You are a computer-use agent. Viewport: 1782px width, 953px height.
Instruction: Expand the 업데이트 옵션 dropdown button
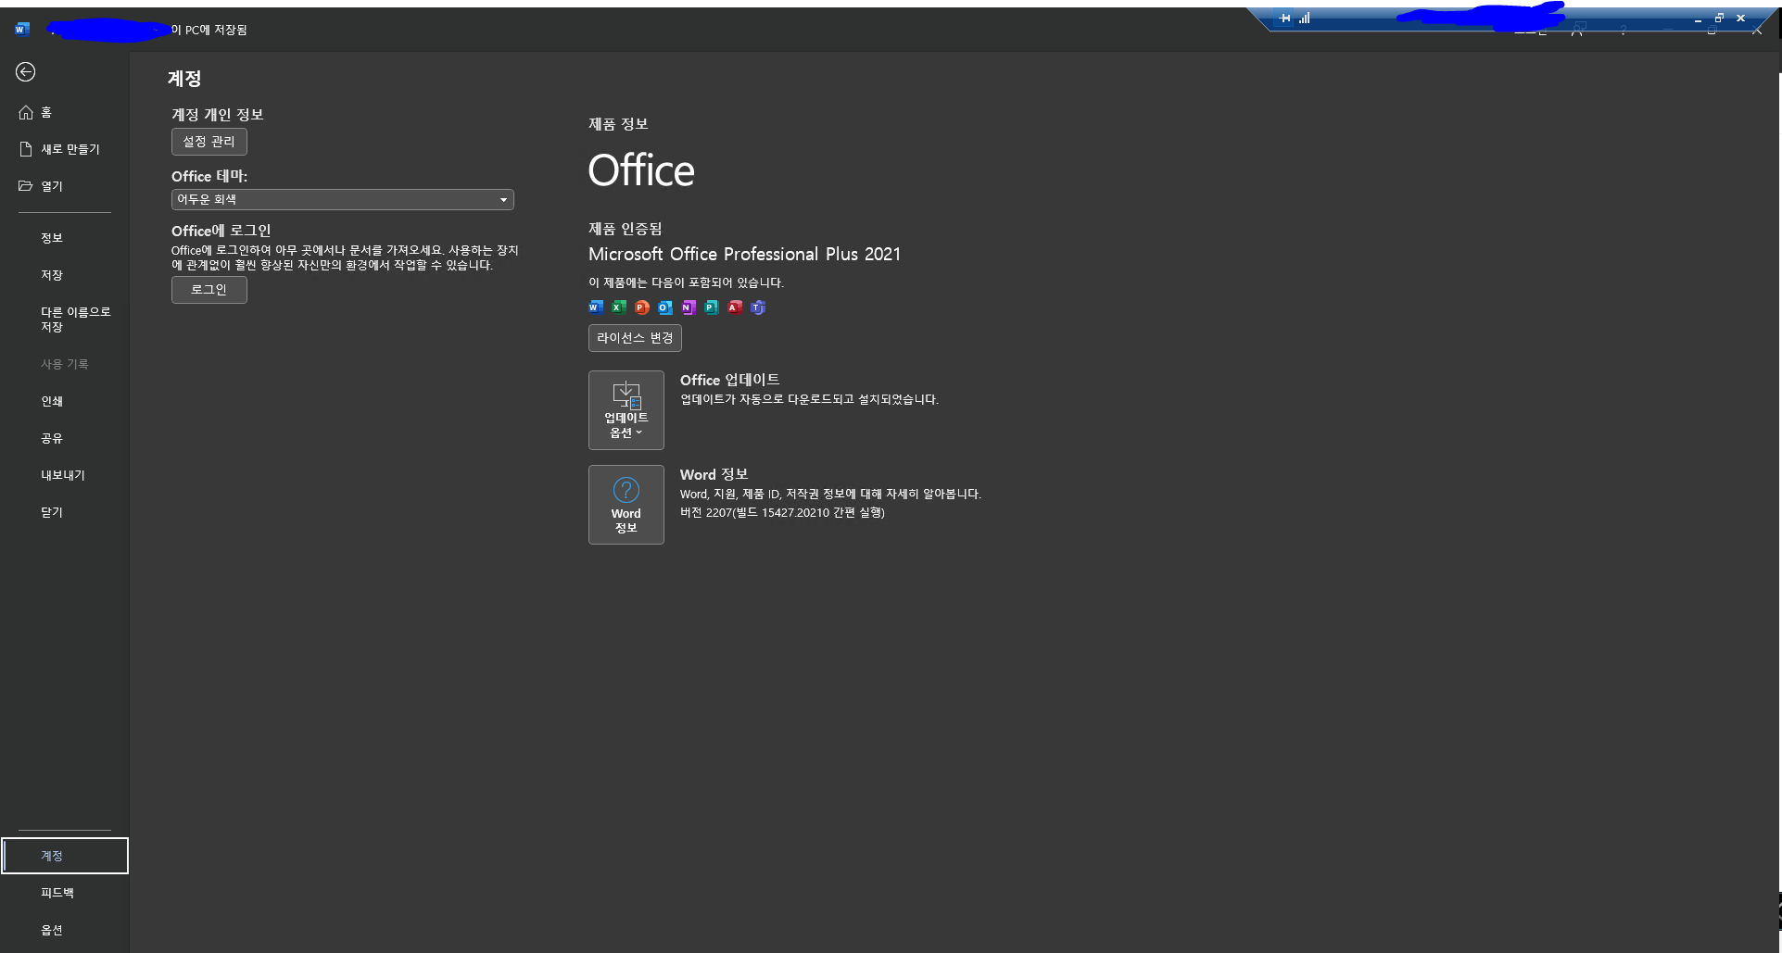coord(626,410)
